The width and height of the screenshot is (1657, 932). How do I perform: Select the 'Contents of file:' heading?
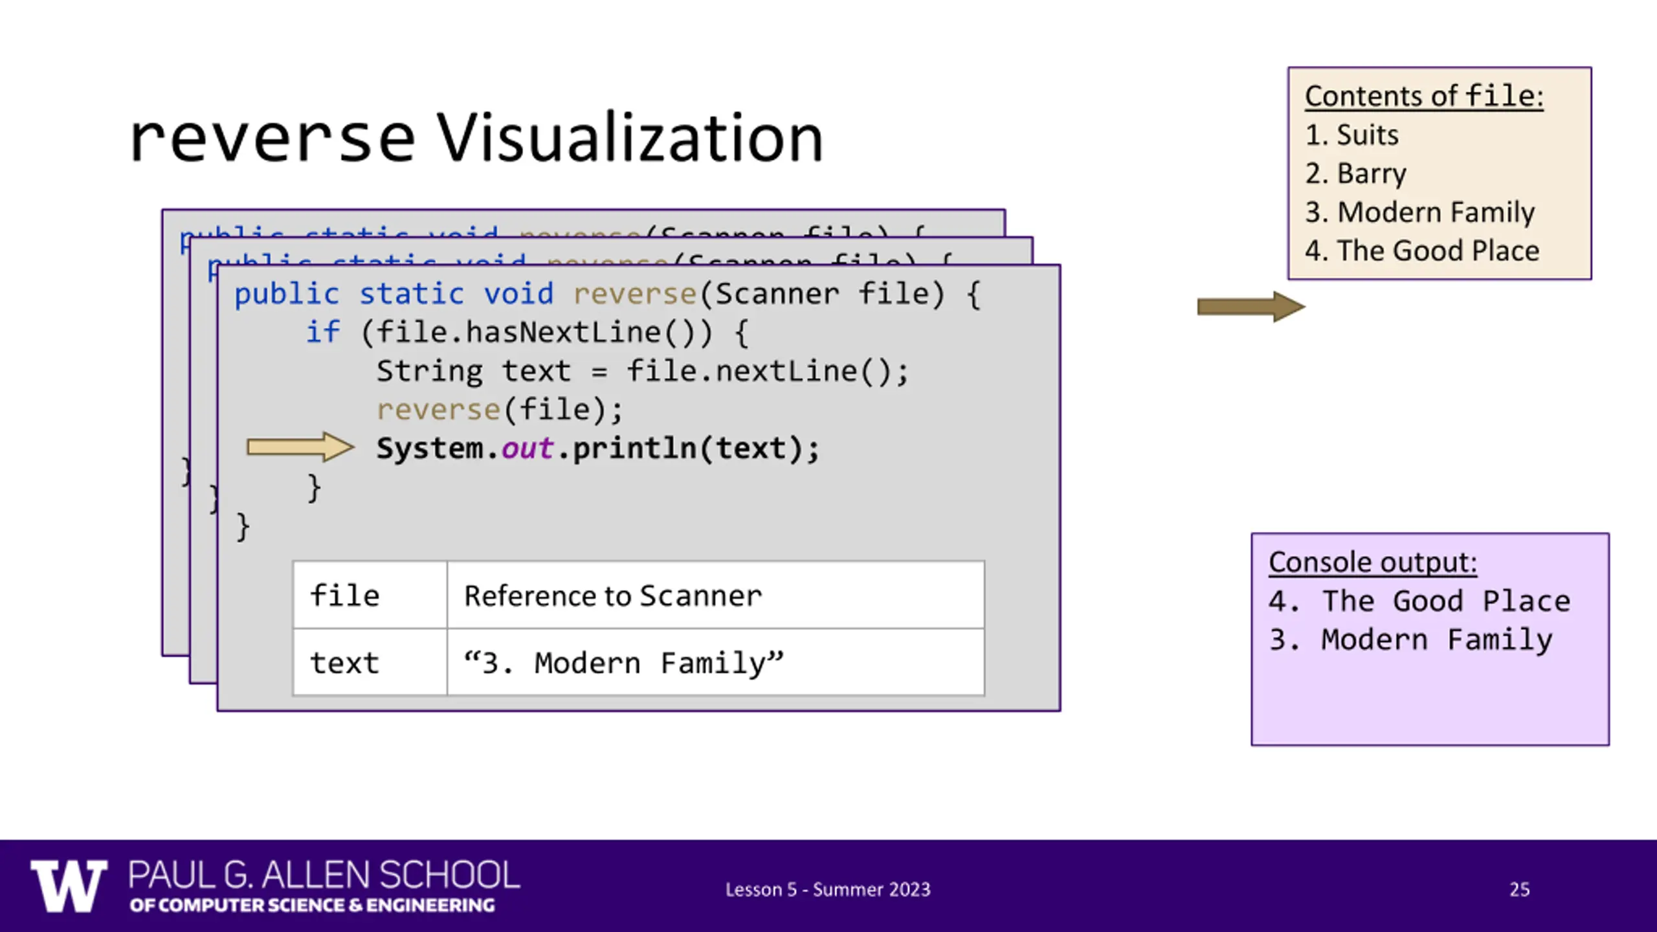pyautogui.click(x=1424, y=96)
